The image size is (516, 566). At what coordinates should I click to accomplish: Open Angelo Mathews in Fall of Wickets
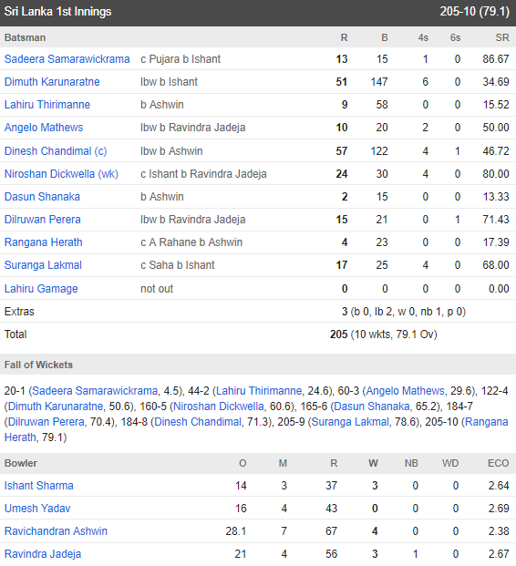click(x=405, y=391)
